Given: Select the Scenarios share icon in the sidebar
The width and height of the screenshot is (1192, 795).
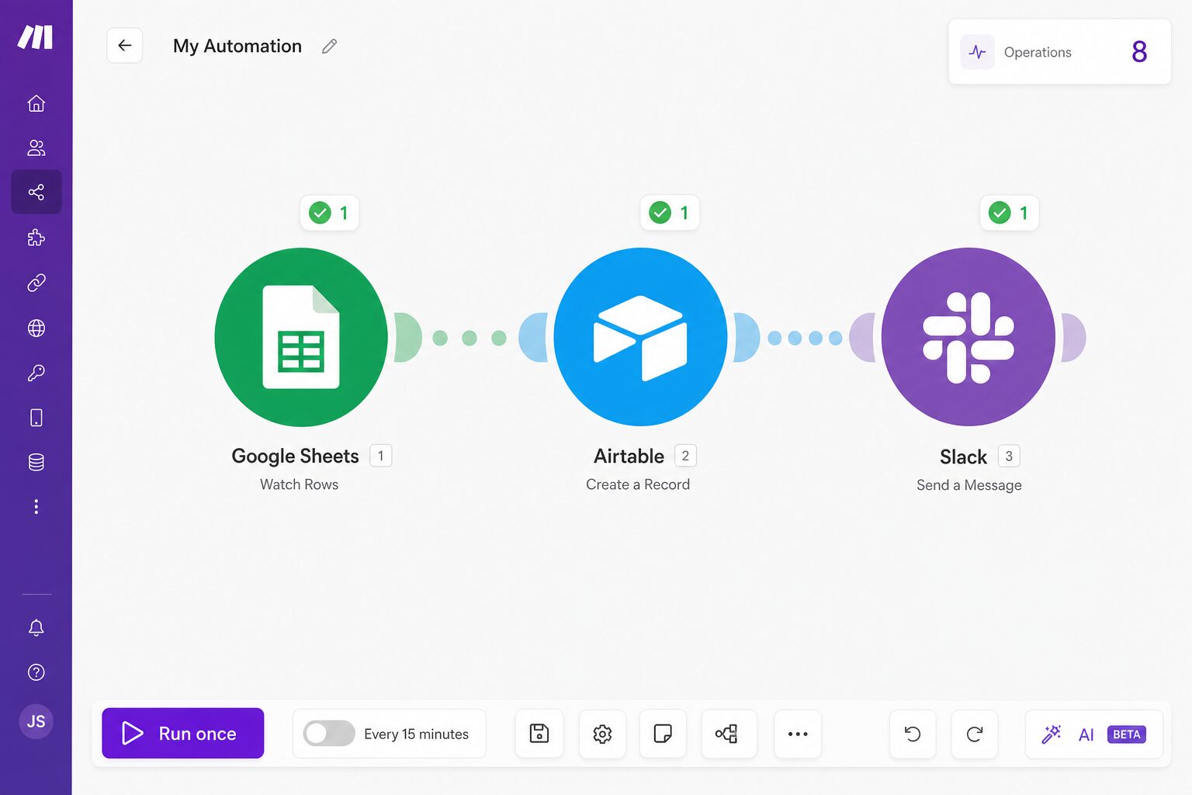Looking at the screenshot, I should tap(36, 192).
